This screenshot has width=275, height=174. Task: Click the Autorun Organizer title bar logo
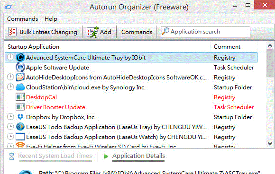(x=8, y=7)
